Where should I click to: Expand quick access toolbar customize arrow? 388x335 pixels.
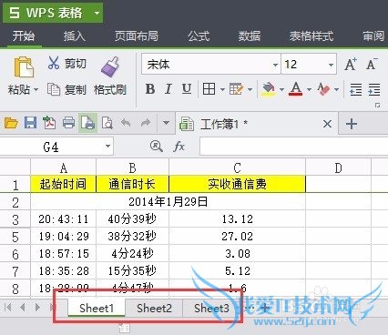[x=166, y=123]
